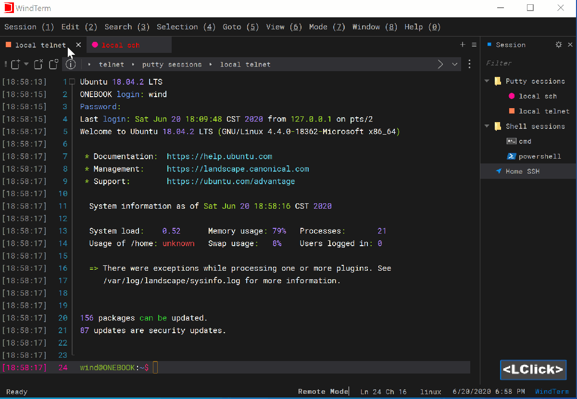The image size is (577, 399).
Task: Open the Search menu
Action: (127, 27)
